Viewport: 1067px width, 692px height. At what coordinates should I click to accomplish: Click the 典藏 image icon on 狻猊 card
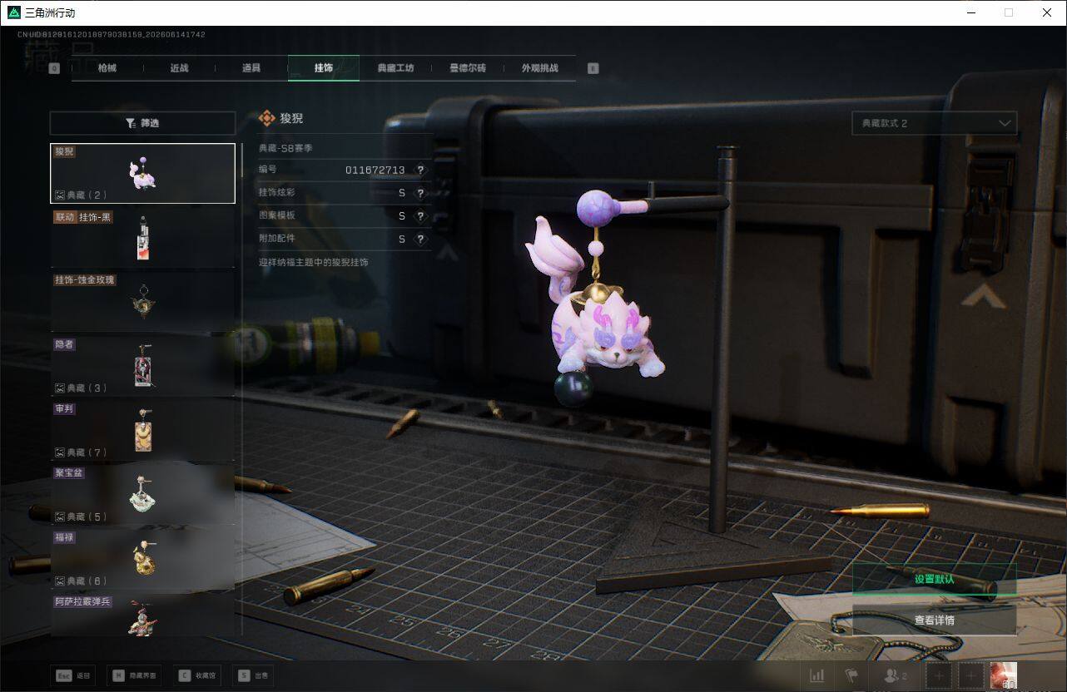point(60,195)
